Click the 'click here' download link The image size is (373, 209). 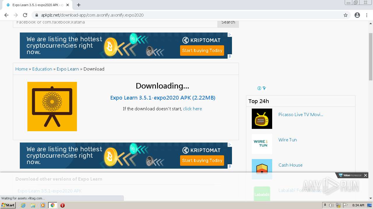(x=192, y=109)
